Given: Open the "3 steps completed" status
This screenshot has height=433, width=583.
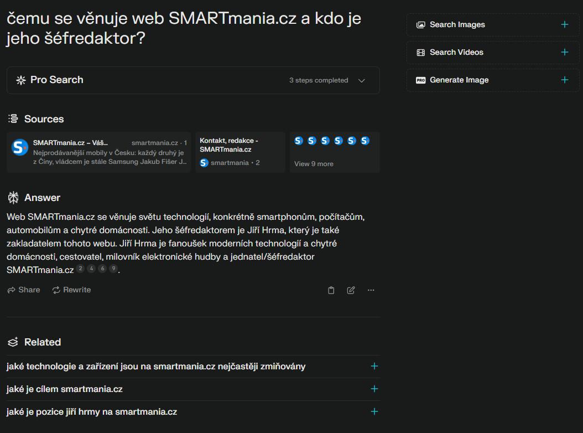Looking at the screenshot, I should [x=319, y=80].
